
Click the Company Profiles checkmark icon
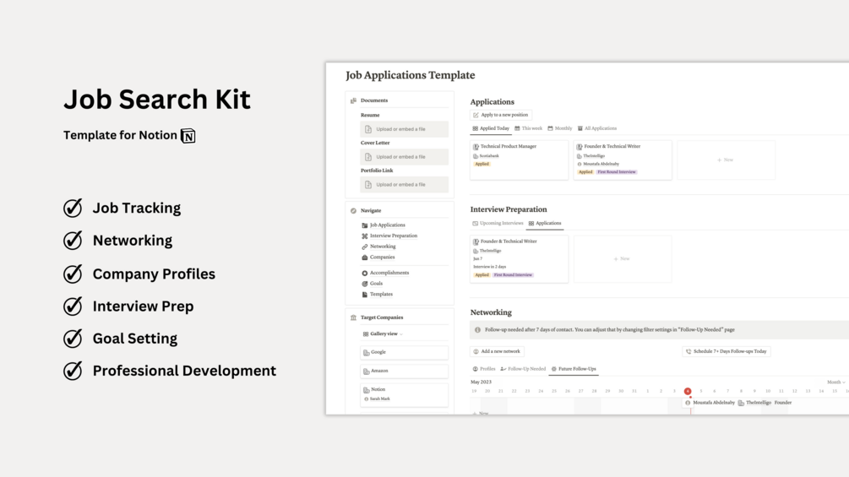[x=73, y=274]
